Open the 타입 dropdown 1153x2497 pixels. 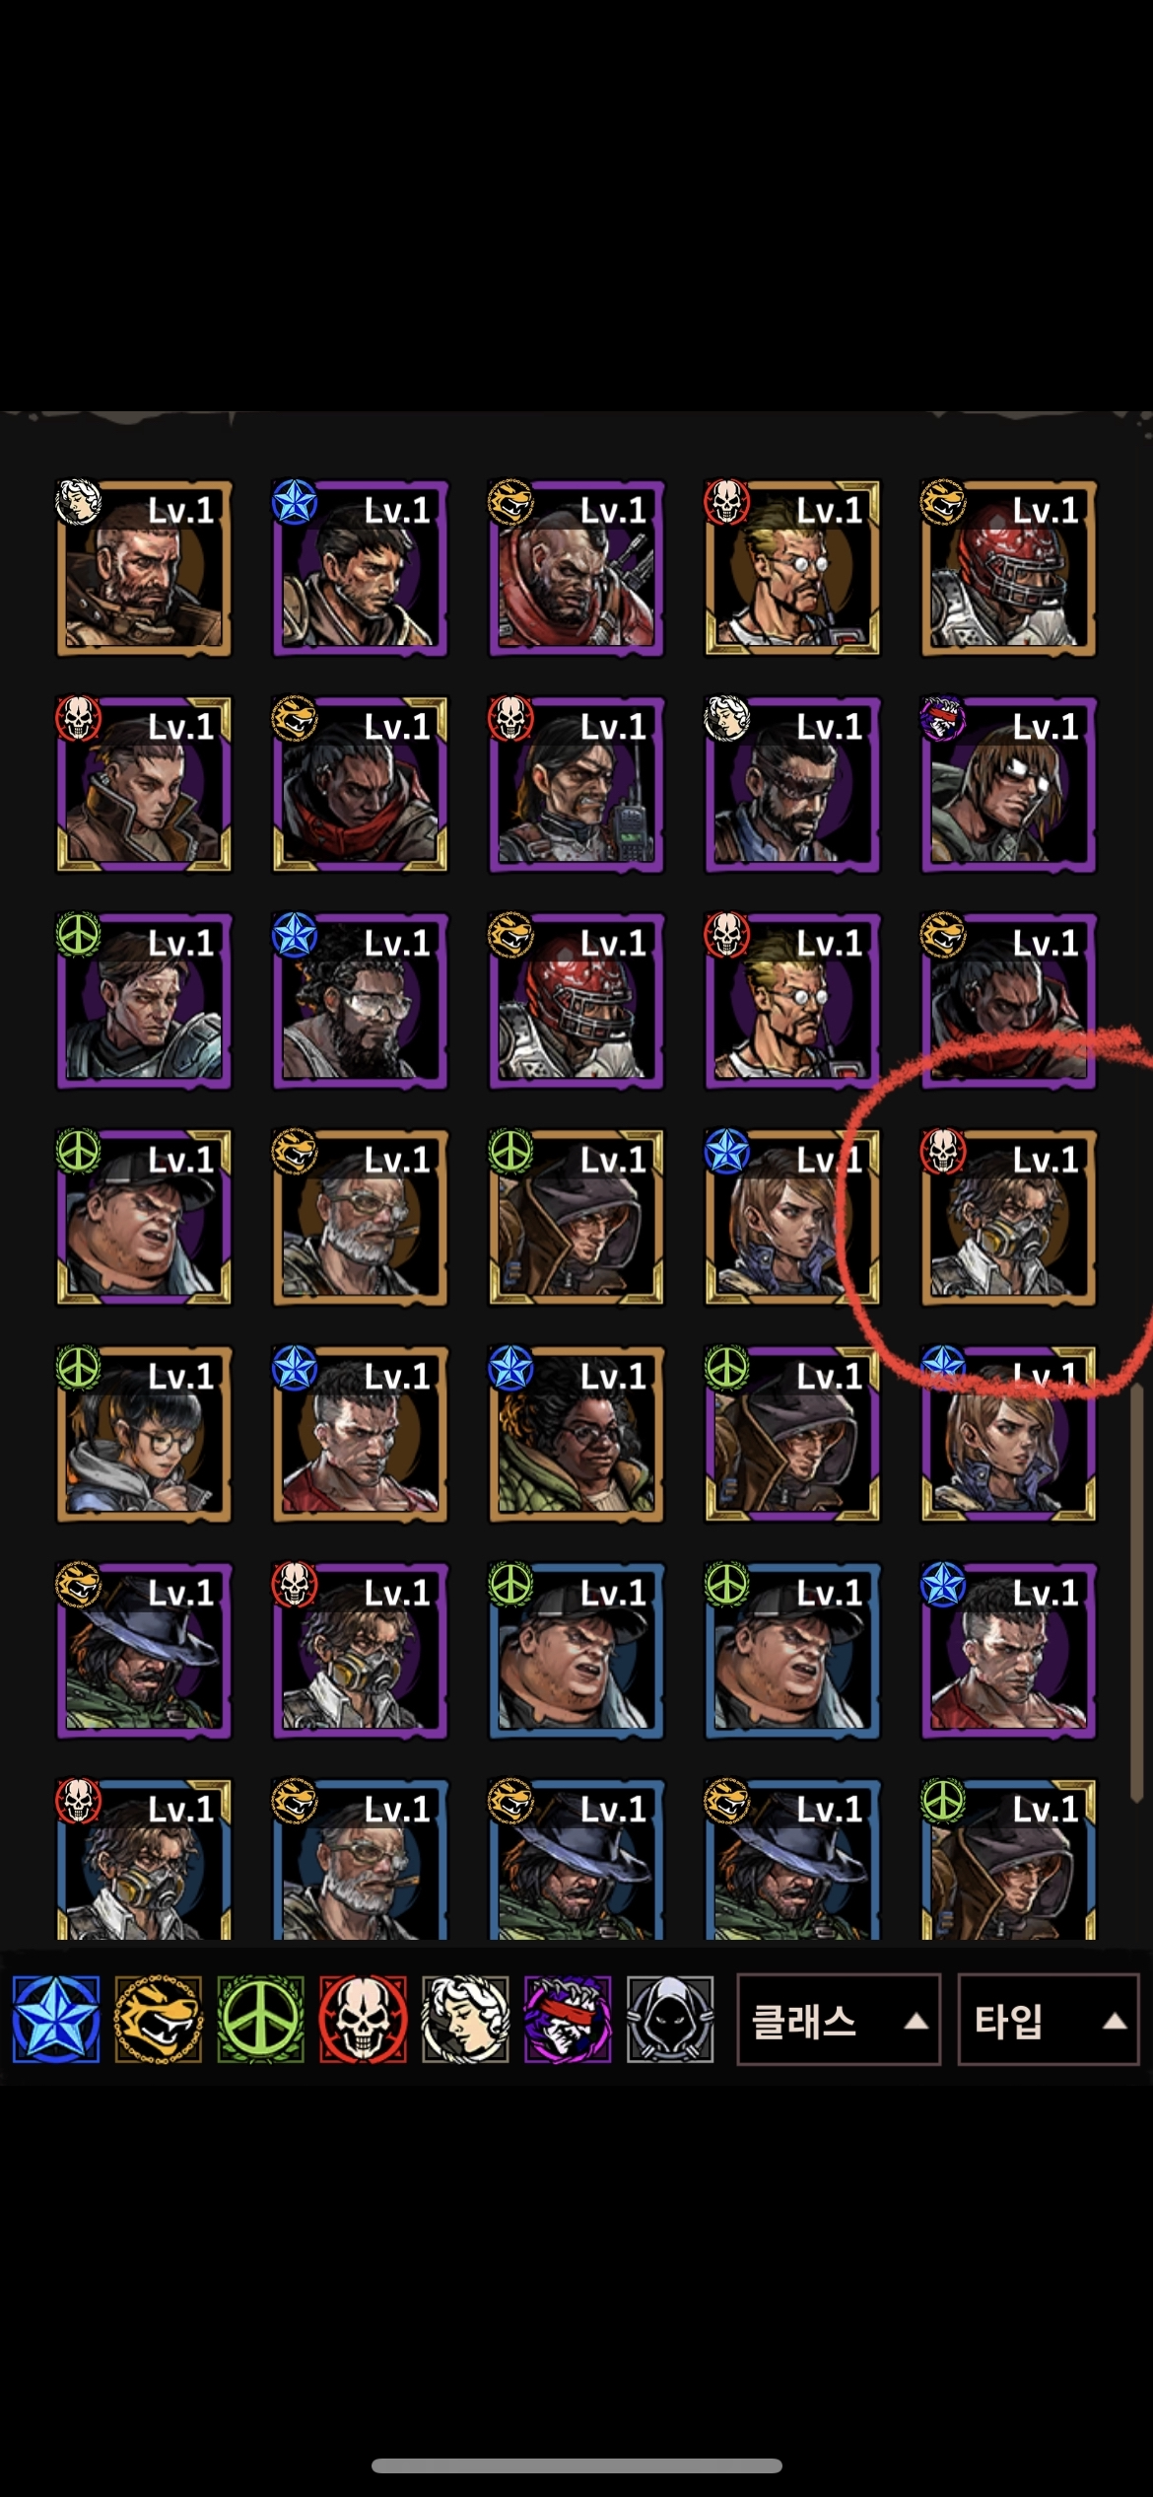[1049, 2020]
